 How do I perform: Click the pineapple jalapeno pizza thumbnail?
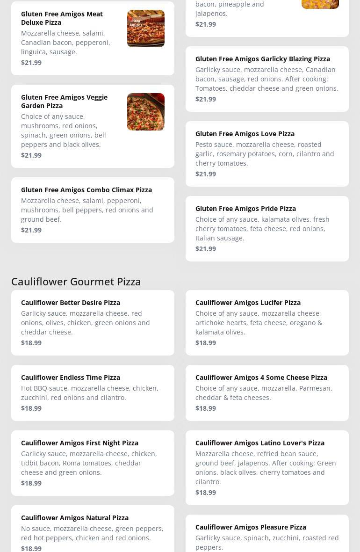(320, 4)
